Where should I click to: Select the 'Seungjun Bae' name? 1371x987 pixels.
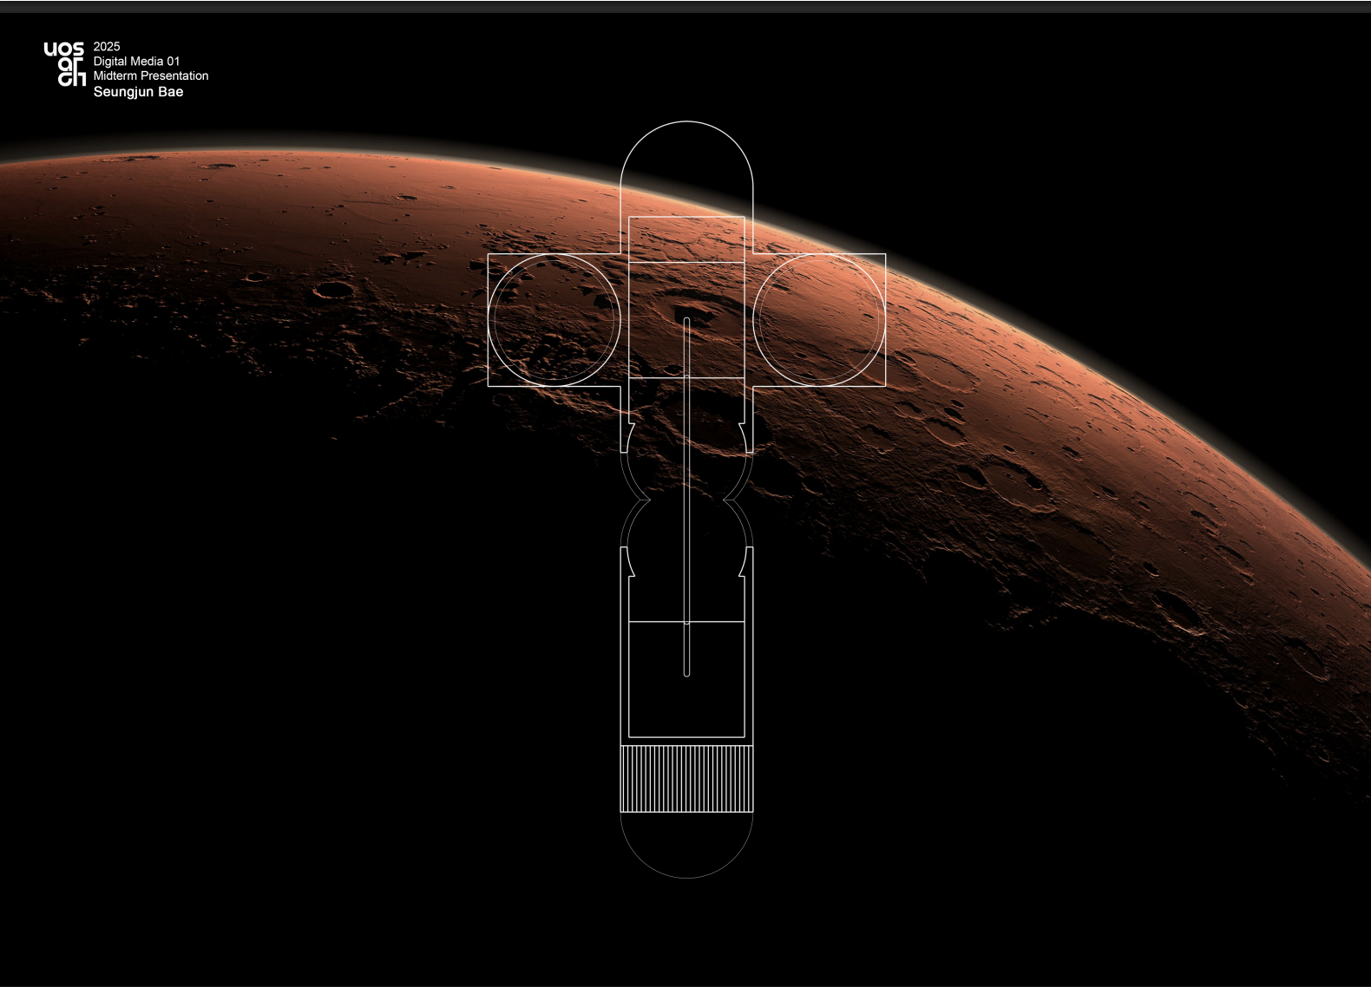[138, 92]
